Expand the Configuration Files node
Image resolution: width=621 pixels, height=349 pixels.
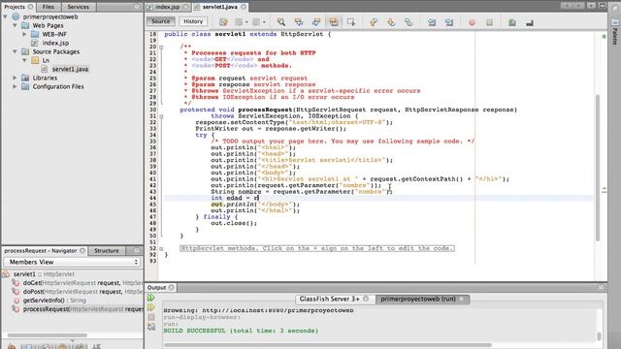16,86
